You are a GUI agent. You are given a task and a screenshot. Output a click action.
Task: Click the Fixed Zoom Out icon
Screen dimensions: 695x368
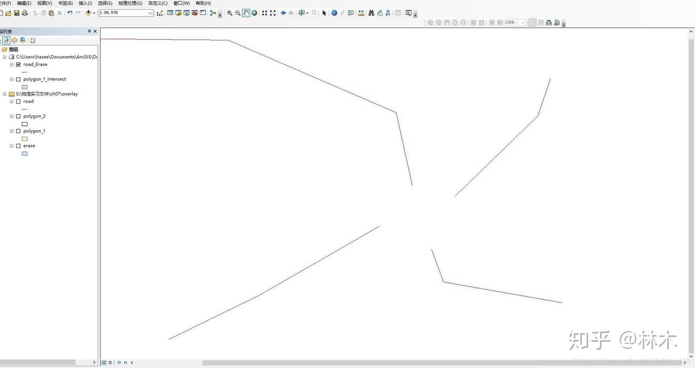[x=273, y=13]
